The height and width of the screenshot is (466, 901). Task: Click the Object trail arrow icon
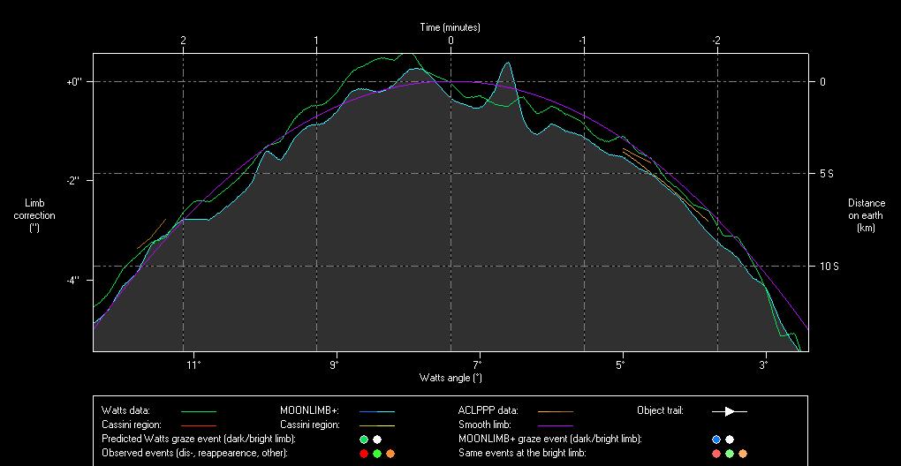coord(729,411)
